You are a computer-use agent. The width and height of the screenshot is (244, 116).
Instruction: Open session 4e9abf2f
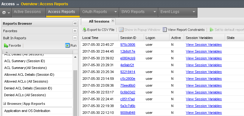tap(127, 65)
